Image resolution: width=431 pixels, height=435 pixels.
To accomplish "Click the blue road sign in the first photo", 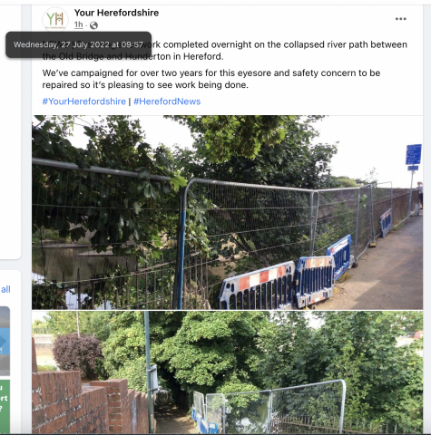I will 414,154.
